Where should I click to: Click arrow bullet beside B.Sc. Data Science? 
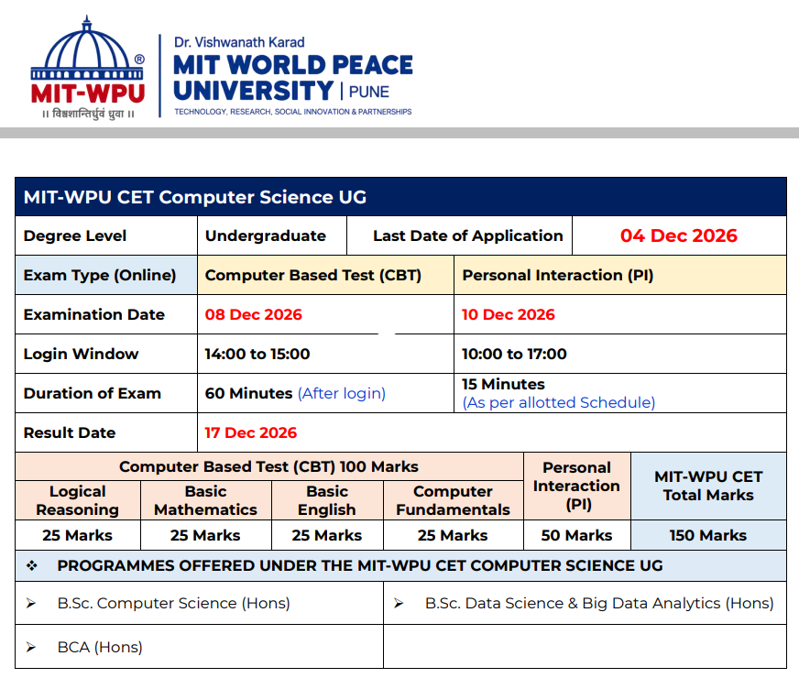[x=399, y=604]
